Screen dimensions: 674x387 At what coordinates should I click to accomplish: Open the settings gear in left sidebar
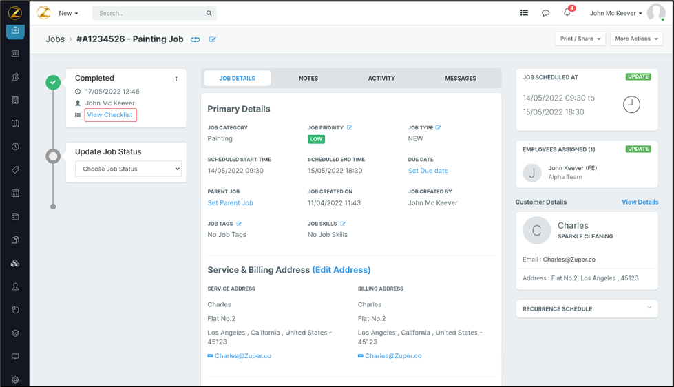point(15,379)
